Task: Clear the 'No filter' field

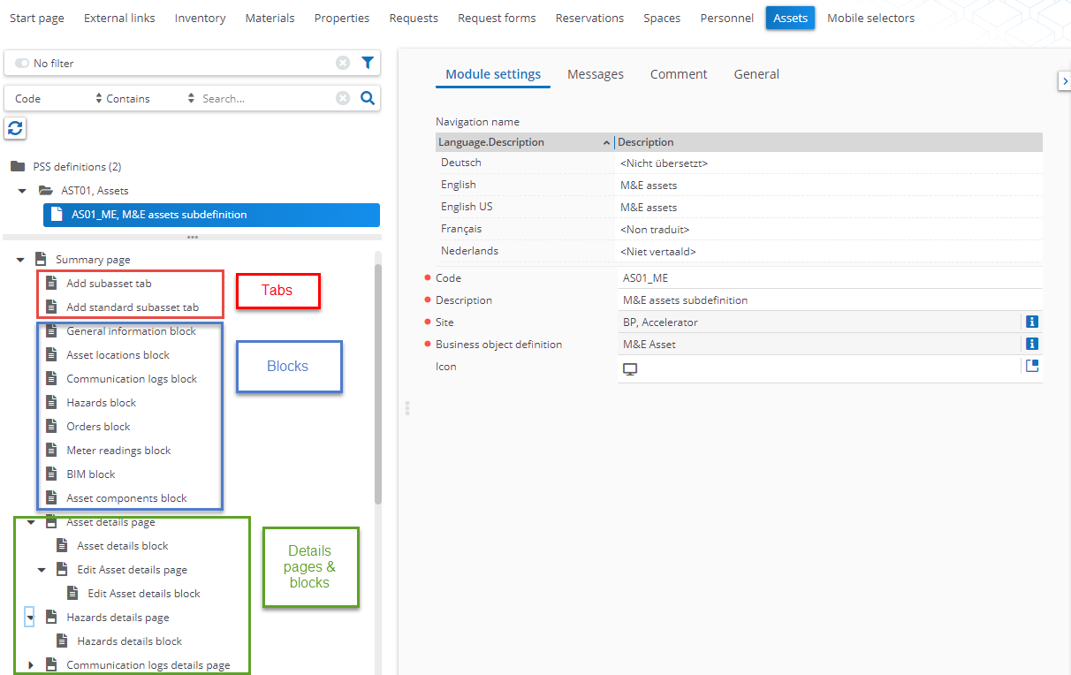Action: (343, 63)
